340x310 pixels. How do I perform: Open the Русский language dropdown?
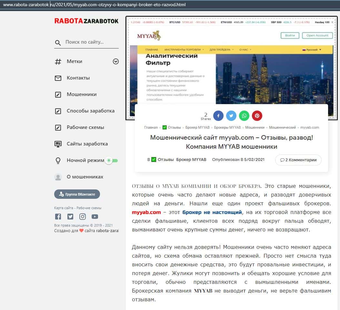[312, 50]
